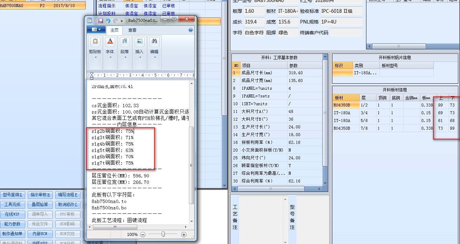Click the 指示审核 button
Viewport: 460px width, 244px height.
pyautogui.click(x=40, y=195)
